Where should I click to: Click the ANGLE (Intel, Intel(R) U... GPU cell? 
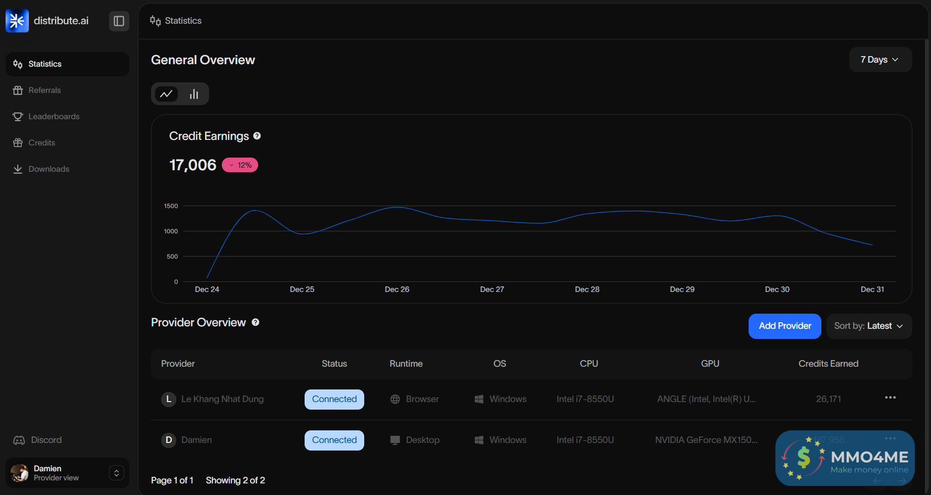tap(706, 399)
